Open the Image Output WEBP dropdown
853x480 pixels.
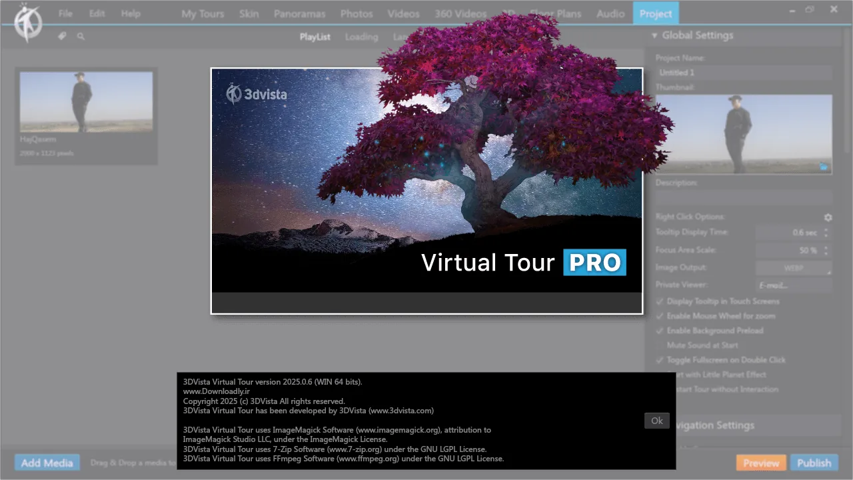(794, 268)
